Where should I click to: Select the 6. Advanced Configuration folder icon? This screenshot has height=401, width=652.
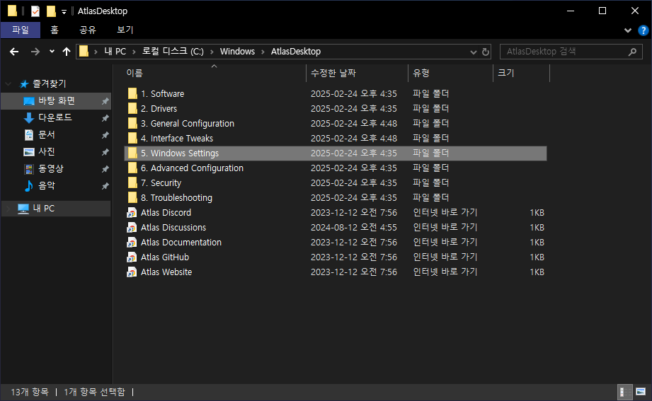[132, 168]
